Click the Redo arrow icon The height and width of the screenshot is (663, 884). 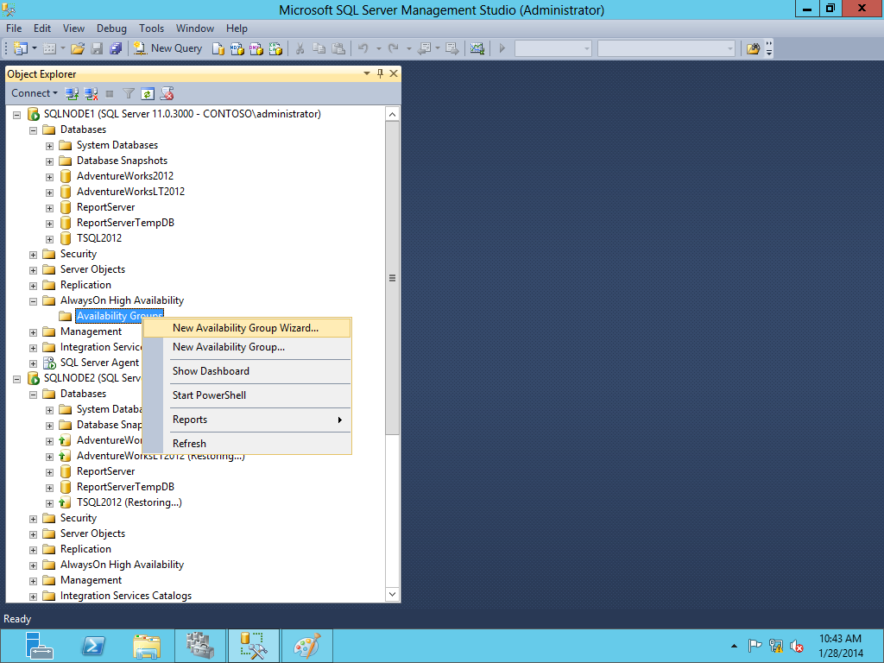394,48
